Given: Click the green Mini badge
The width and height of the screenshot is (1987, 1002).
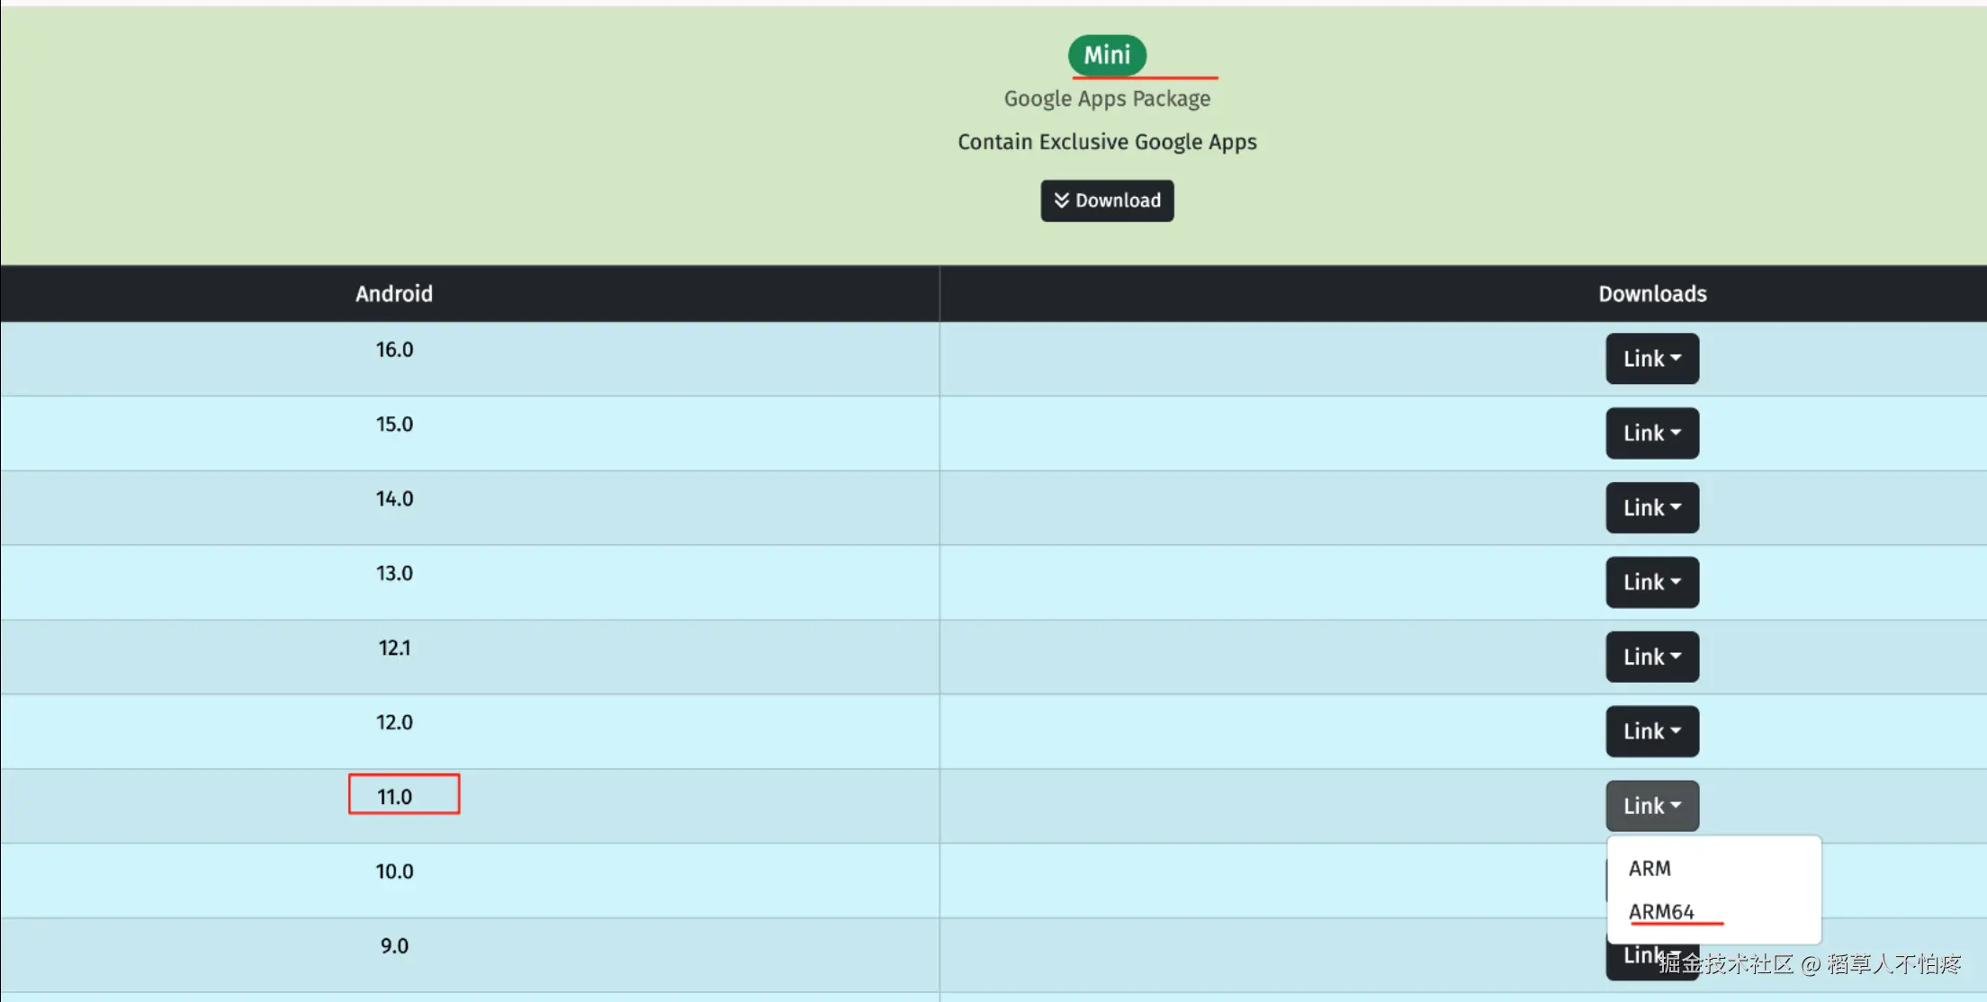Looking at the screenshot, I should click(x=1106, y=55).
